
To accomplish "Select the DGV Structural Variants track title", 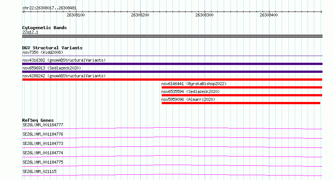I will click(52, 48).
